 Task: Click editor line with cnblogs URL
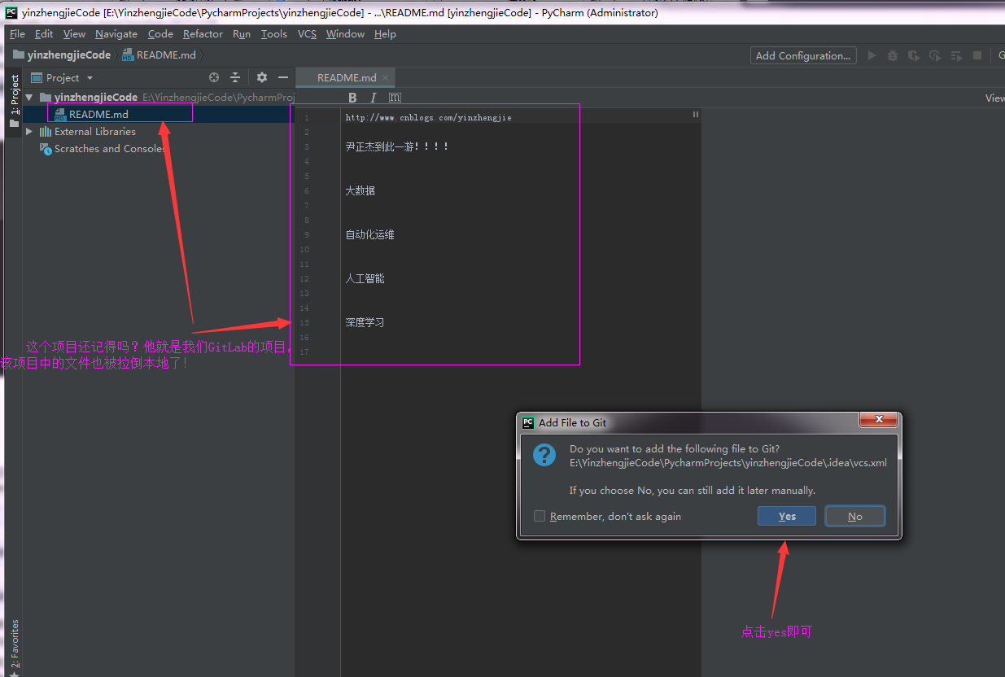click(429, 117)
